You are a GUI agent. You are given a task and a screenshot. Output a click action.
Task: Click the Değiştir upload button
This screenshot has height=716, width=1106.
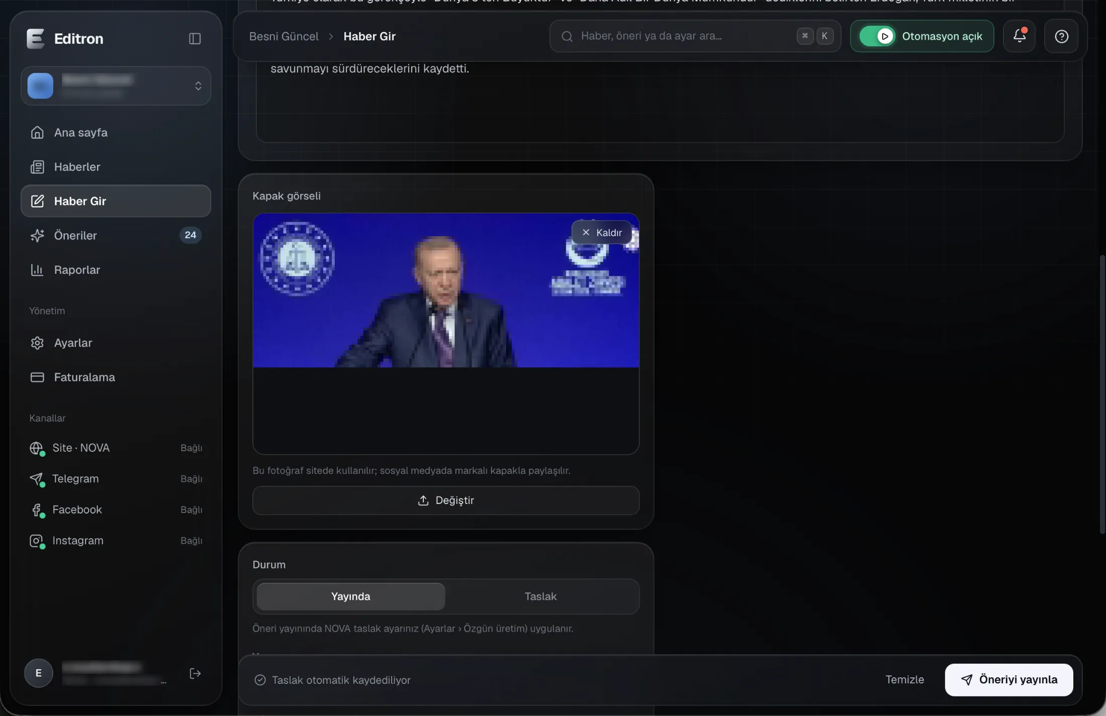click(x=446, y=500)
